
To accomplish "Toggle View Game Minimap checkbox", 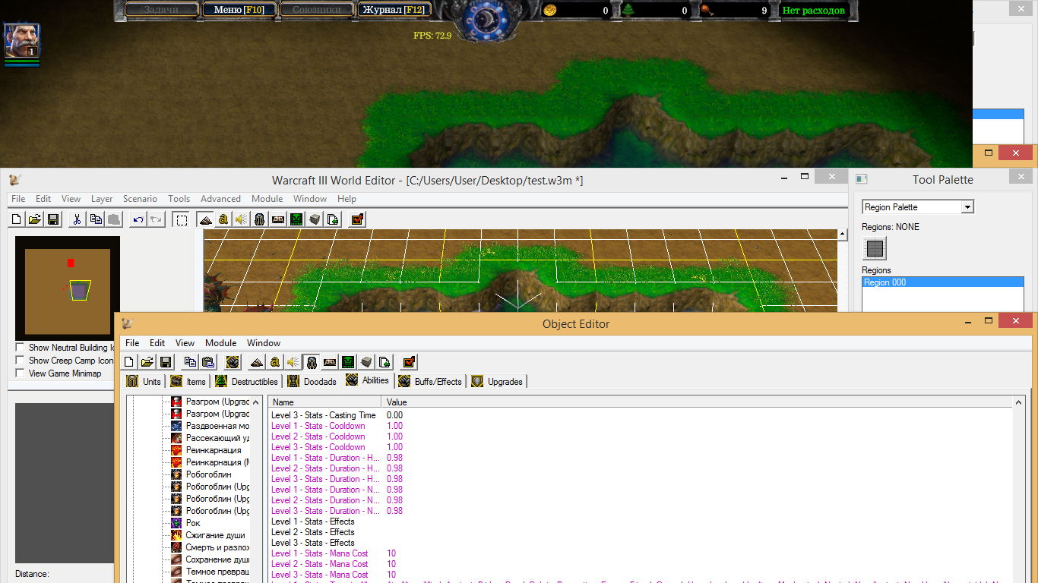I will pos(20,373).
